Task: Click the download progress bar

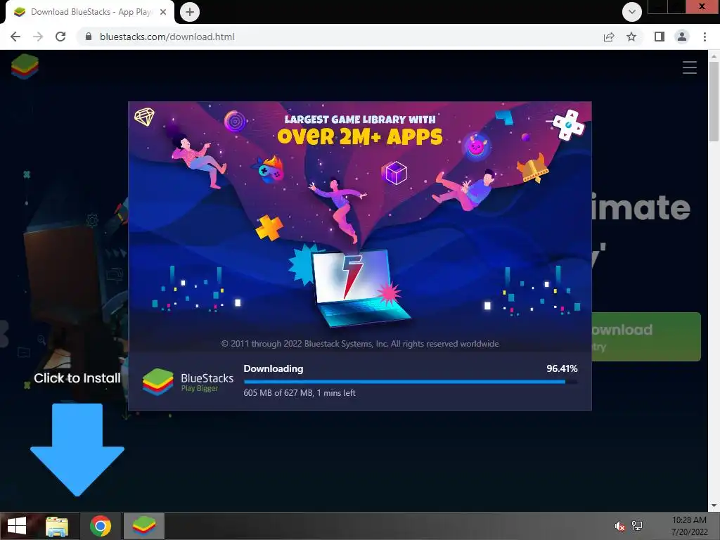Action: (411, 382)
